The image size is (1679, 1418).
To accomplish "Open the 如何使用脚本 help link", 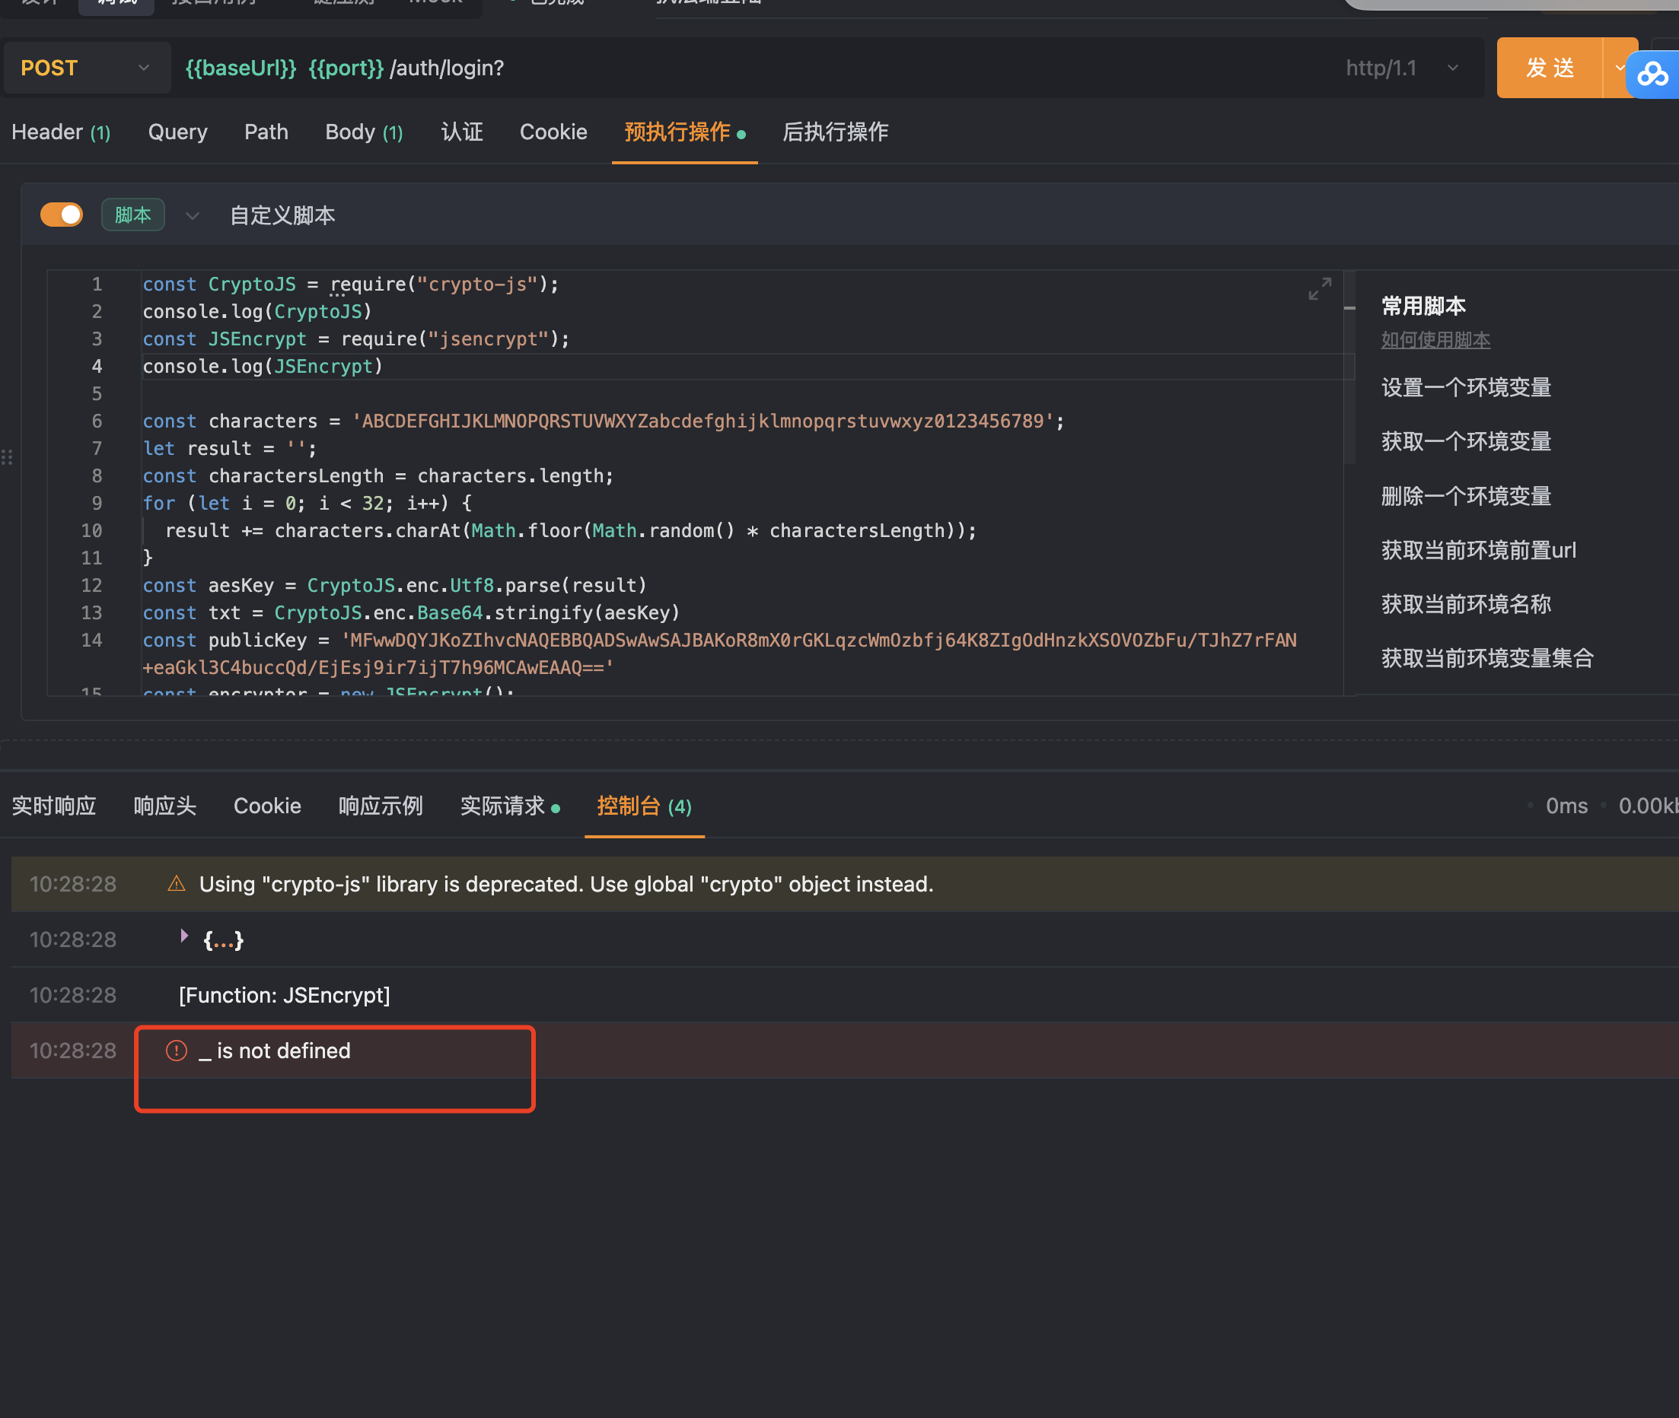I will (x=1435, y=340).
